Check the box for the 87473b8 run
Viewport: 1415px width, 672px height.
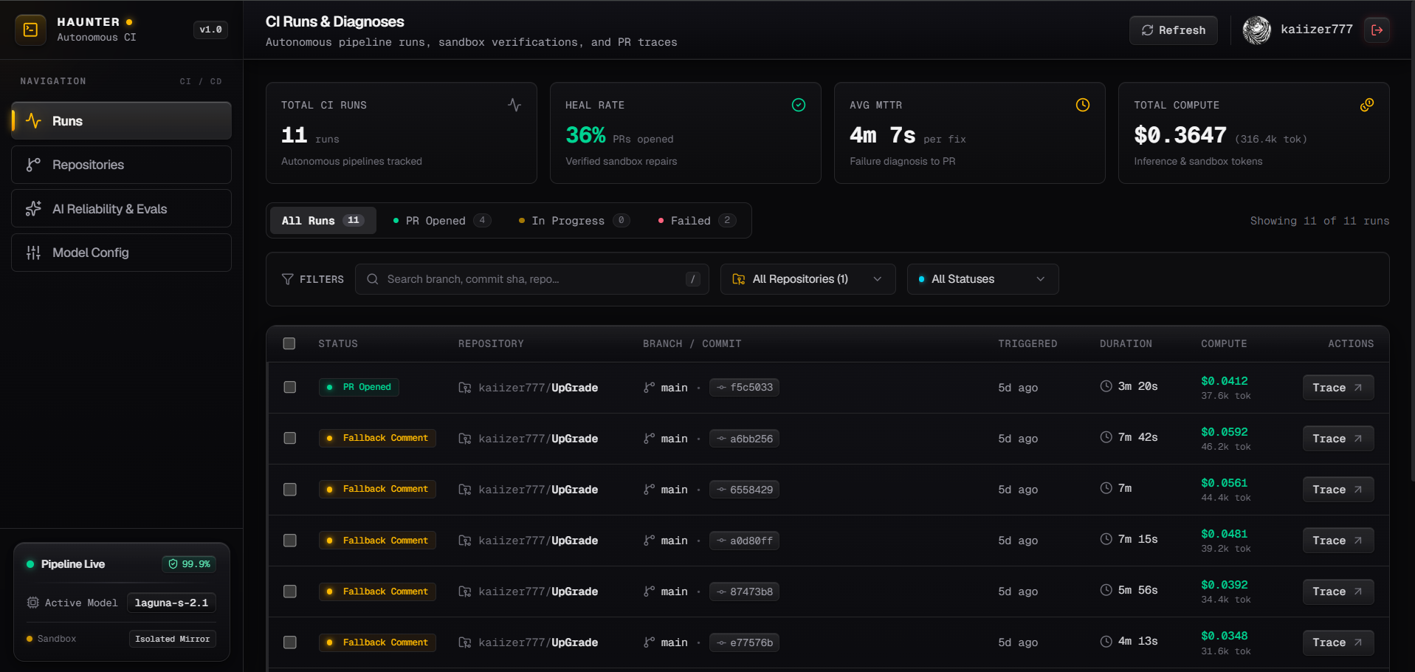(x=290, y=592)
